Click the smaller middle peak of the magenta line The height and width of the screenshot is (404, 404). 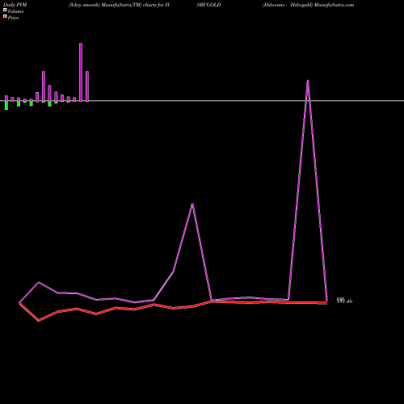point(192,204)
